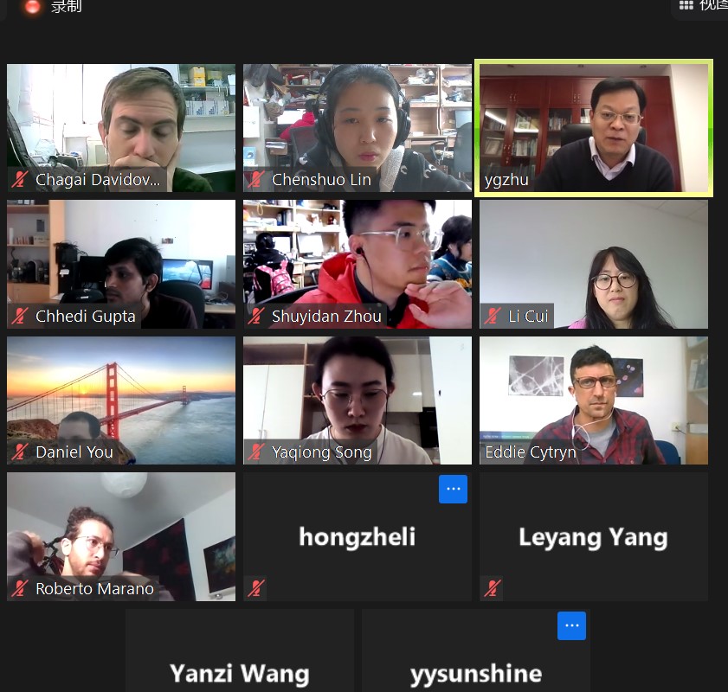Click muted mic icon on hongzheli tile

[256, 588]
